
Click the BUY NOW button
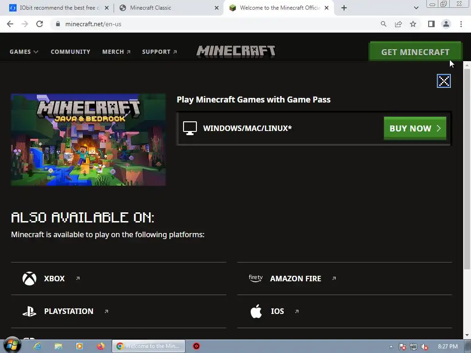[x=415, y=128]
